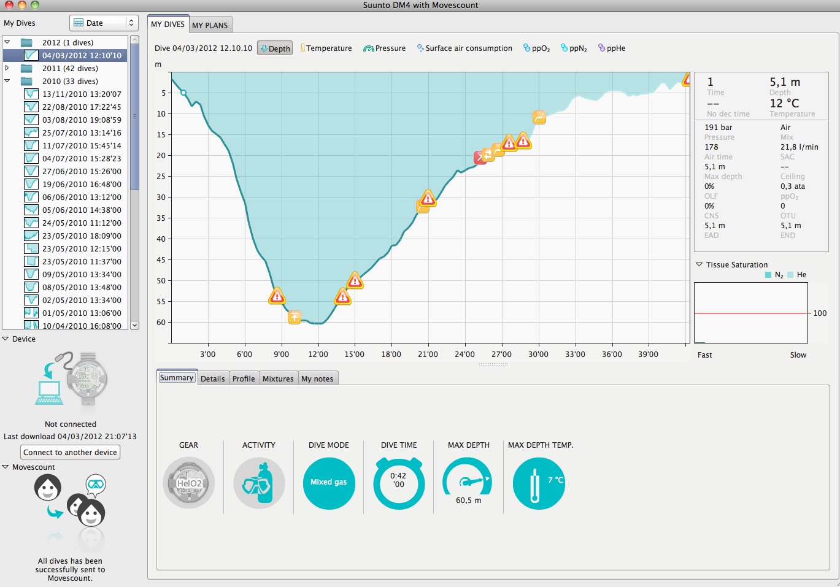Click the warning marker at 9 minutes
Viewport: 840px width, 587px height.
pos(277,296)
